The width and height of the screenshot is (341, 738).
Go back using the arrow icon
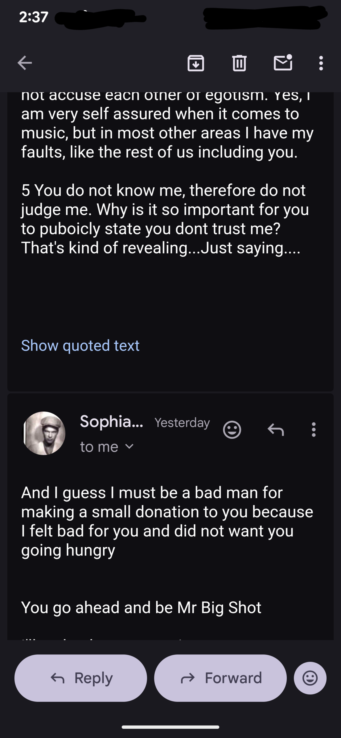point(25,63)
